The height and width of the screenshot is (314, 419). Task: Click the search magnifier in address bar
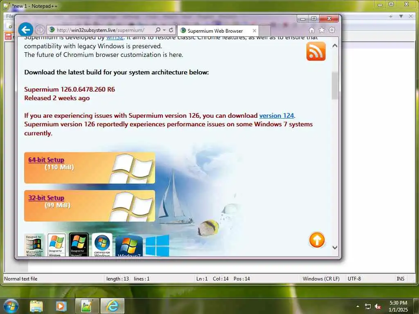[x=158, y=30]
